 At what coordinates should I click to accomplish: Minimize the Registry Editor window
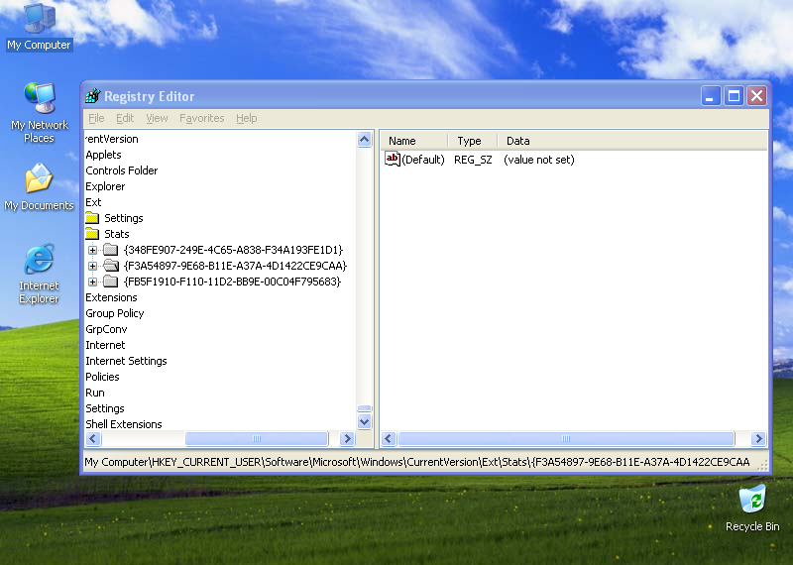(x=711, y=95)
